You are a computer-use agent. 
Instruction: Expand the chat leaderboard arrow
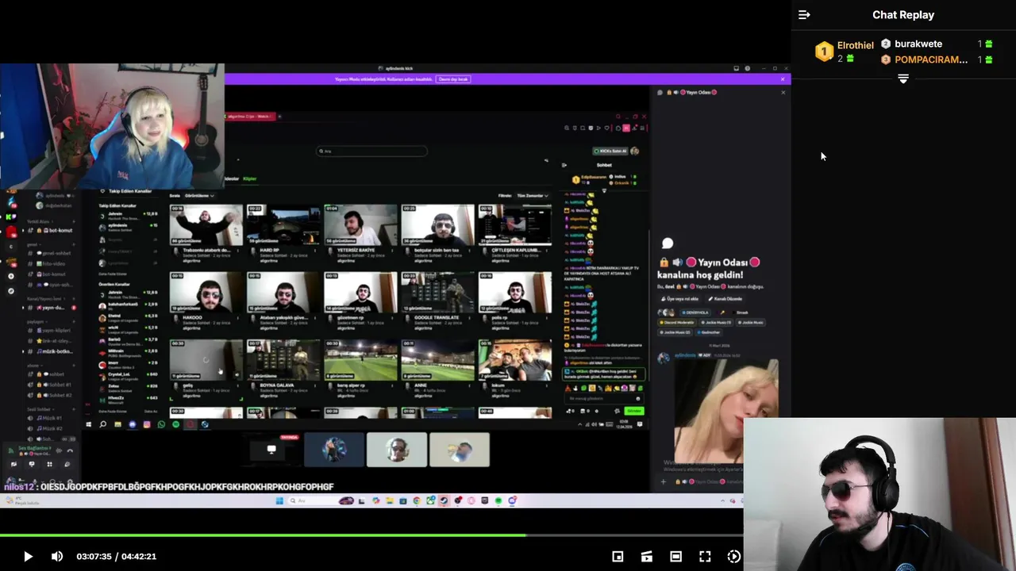(x=903, y=79)
